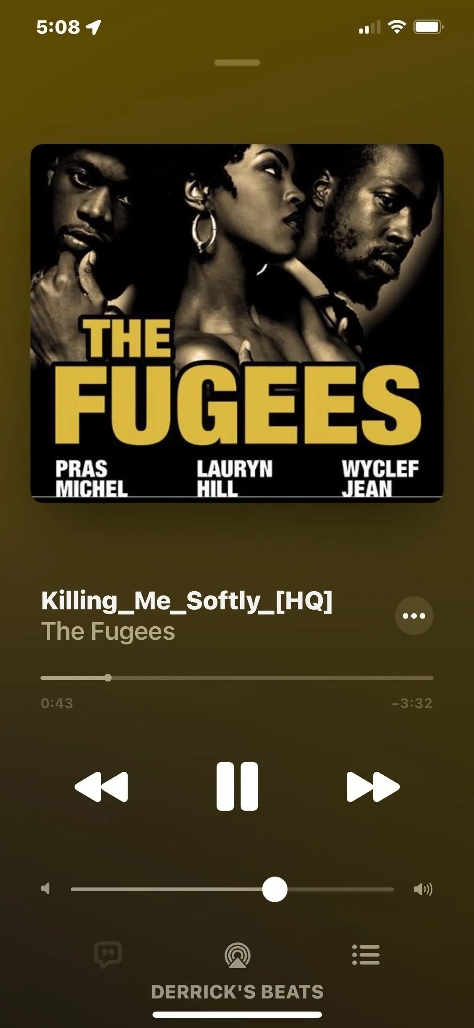
Task: Skip back to the previous track
Action: click(101, 787)
